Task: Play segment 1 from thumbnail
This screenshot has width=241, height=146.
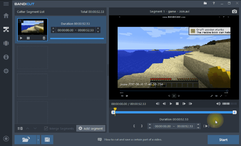Action: [x=21, y=38]
